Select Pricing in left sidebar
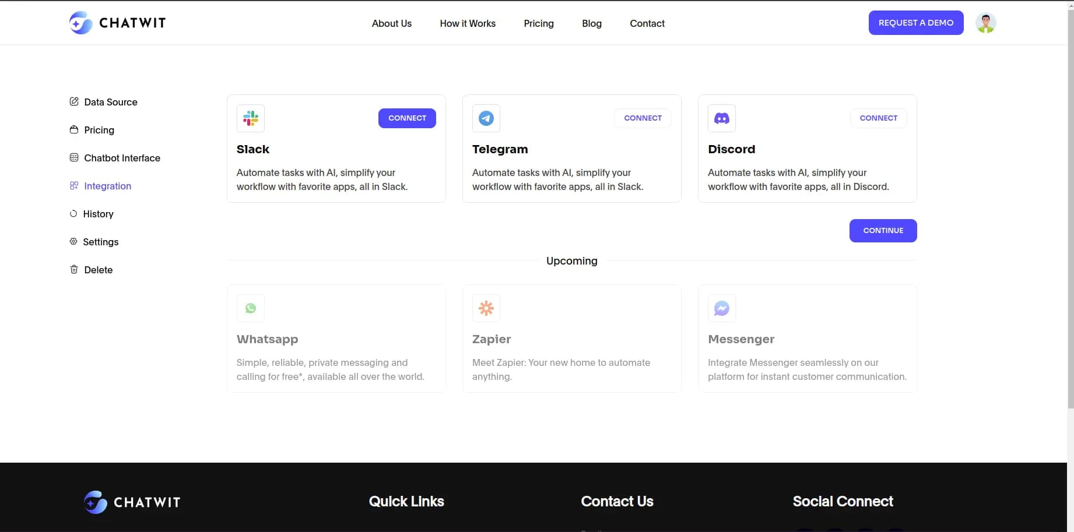 tap(99, 130)
